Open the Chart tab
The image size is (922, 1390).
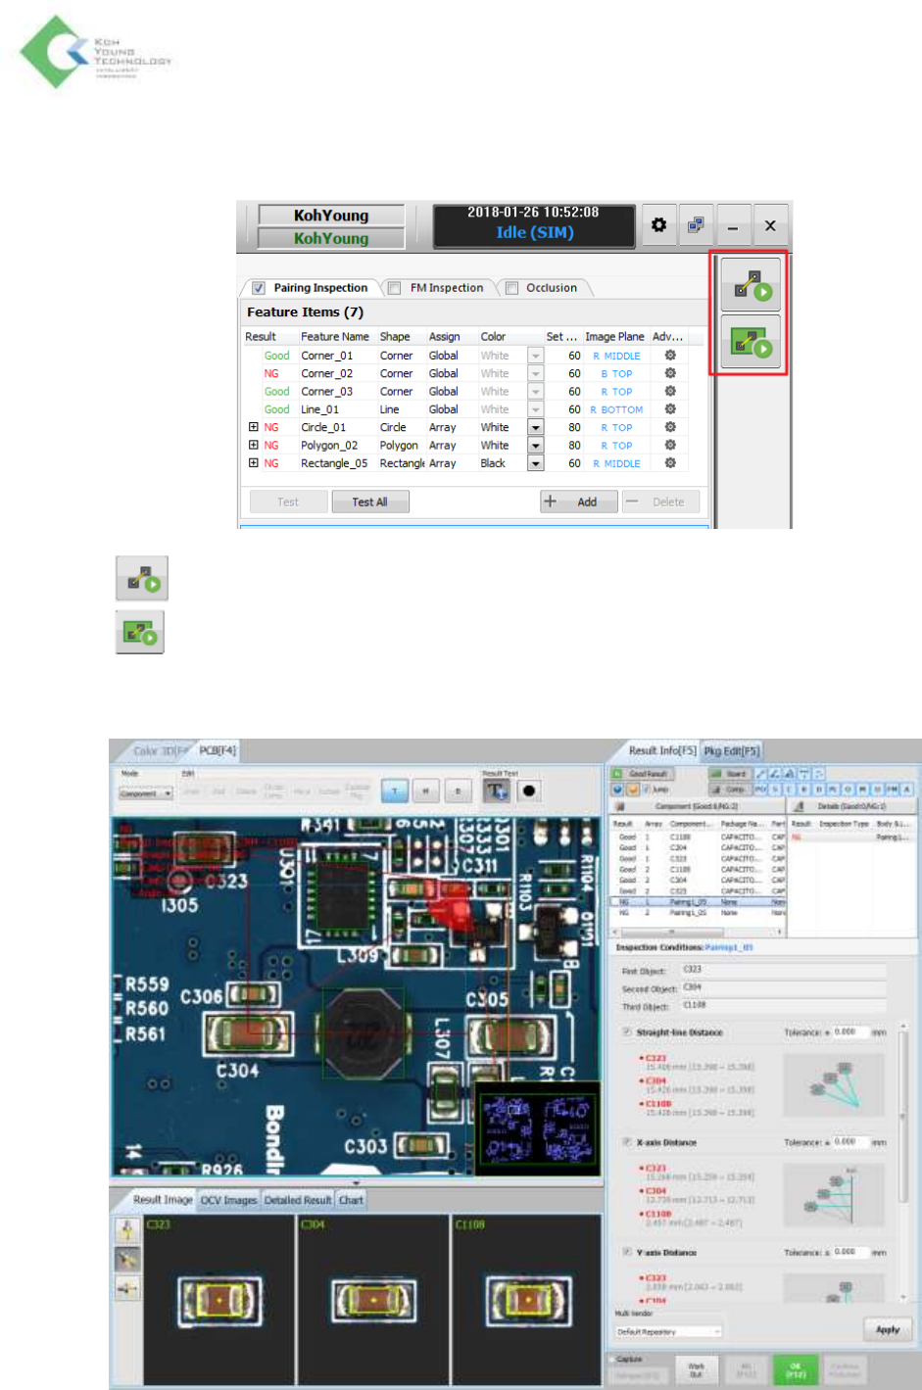pos(351,1200)
